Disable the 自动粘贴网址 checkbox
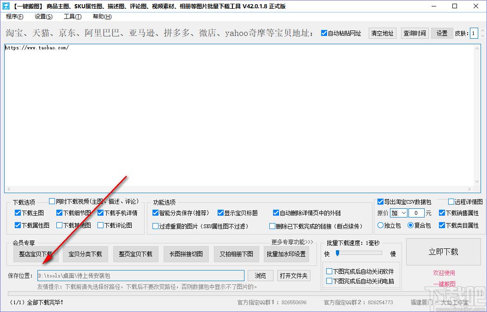487x312 pixels. click(324, 33)
